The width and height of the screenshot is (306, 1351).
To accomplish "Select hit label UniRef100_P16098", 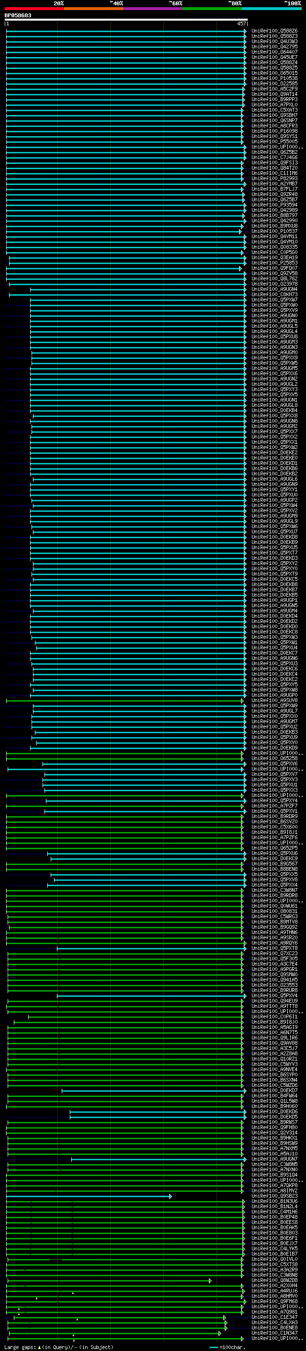I will pyautogui.click(x=274, y=131).
